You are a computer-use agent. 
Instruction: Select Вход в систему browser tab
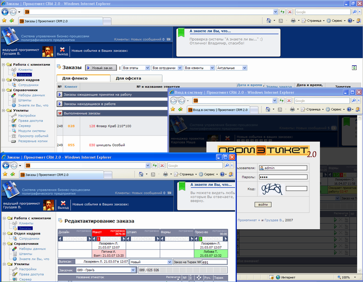click(x=218, y=110)
